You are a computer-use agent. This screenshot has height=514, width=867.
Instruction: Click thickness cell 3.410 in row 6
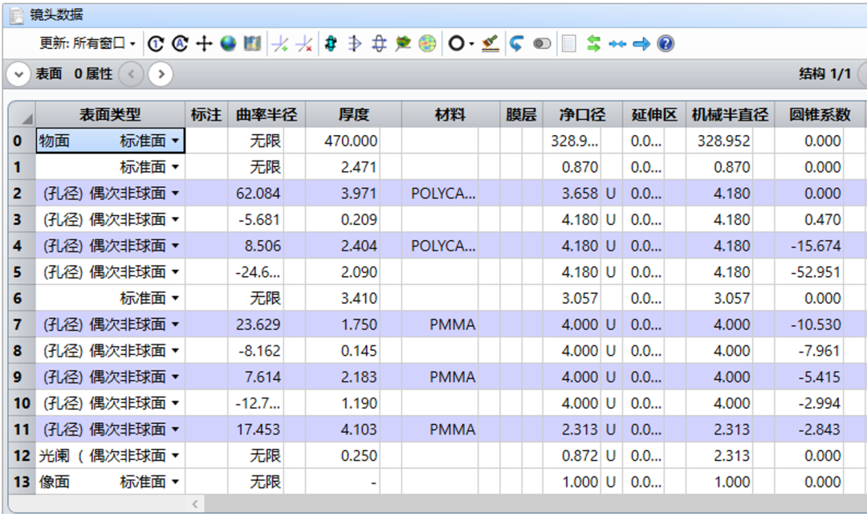343,298
